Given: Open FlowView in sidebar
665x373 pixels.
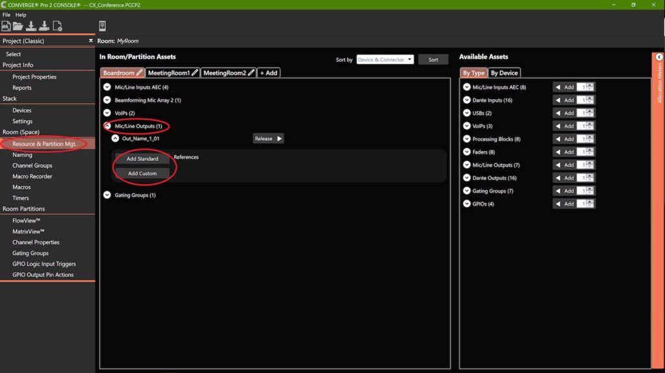Looking at the screenshot, I should 26,221.
